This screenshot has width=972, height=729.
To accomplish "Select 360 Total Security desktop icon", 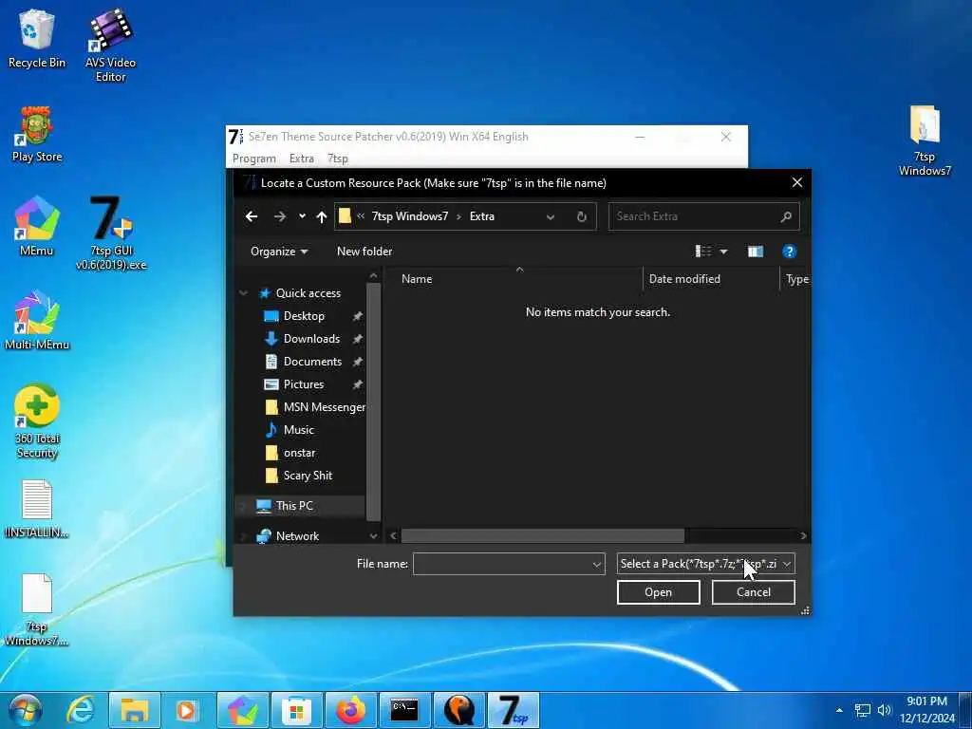I will pos(37,421).
